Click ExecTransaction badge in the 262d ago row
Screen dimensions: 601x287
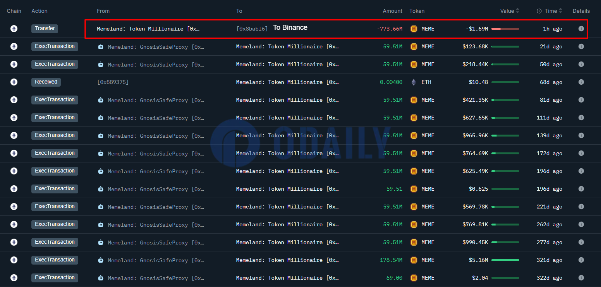click(x=55, y=224)
